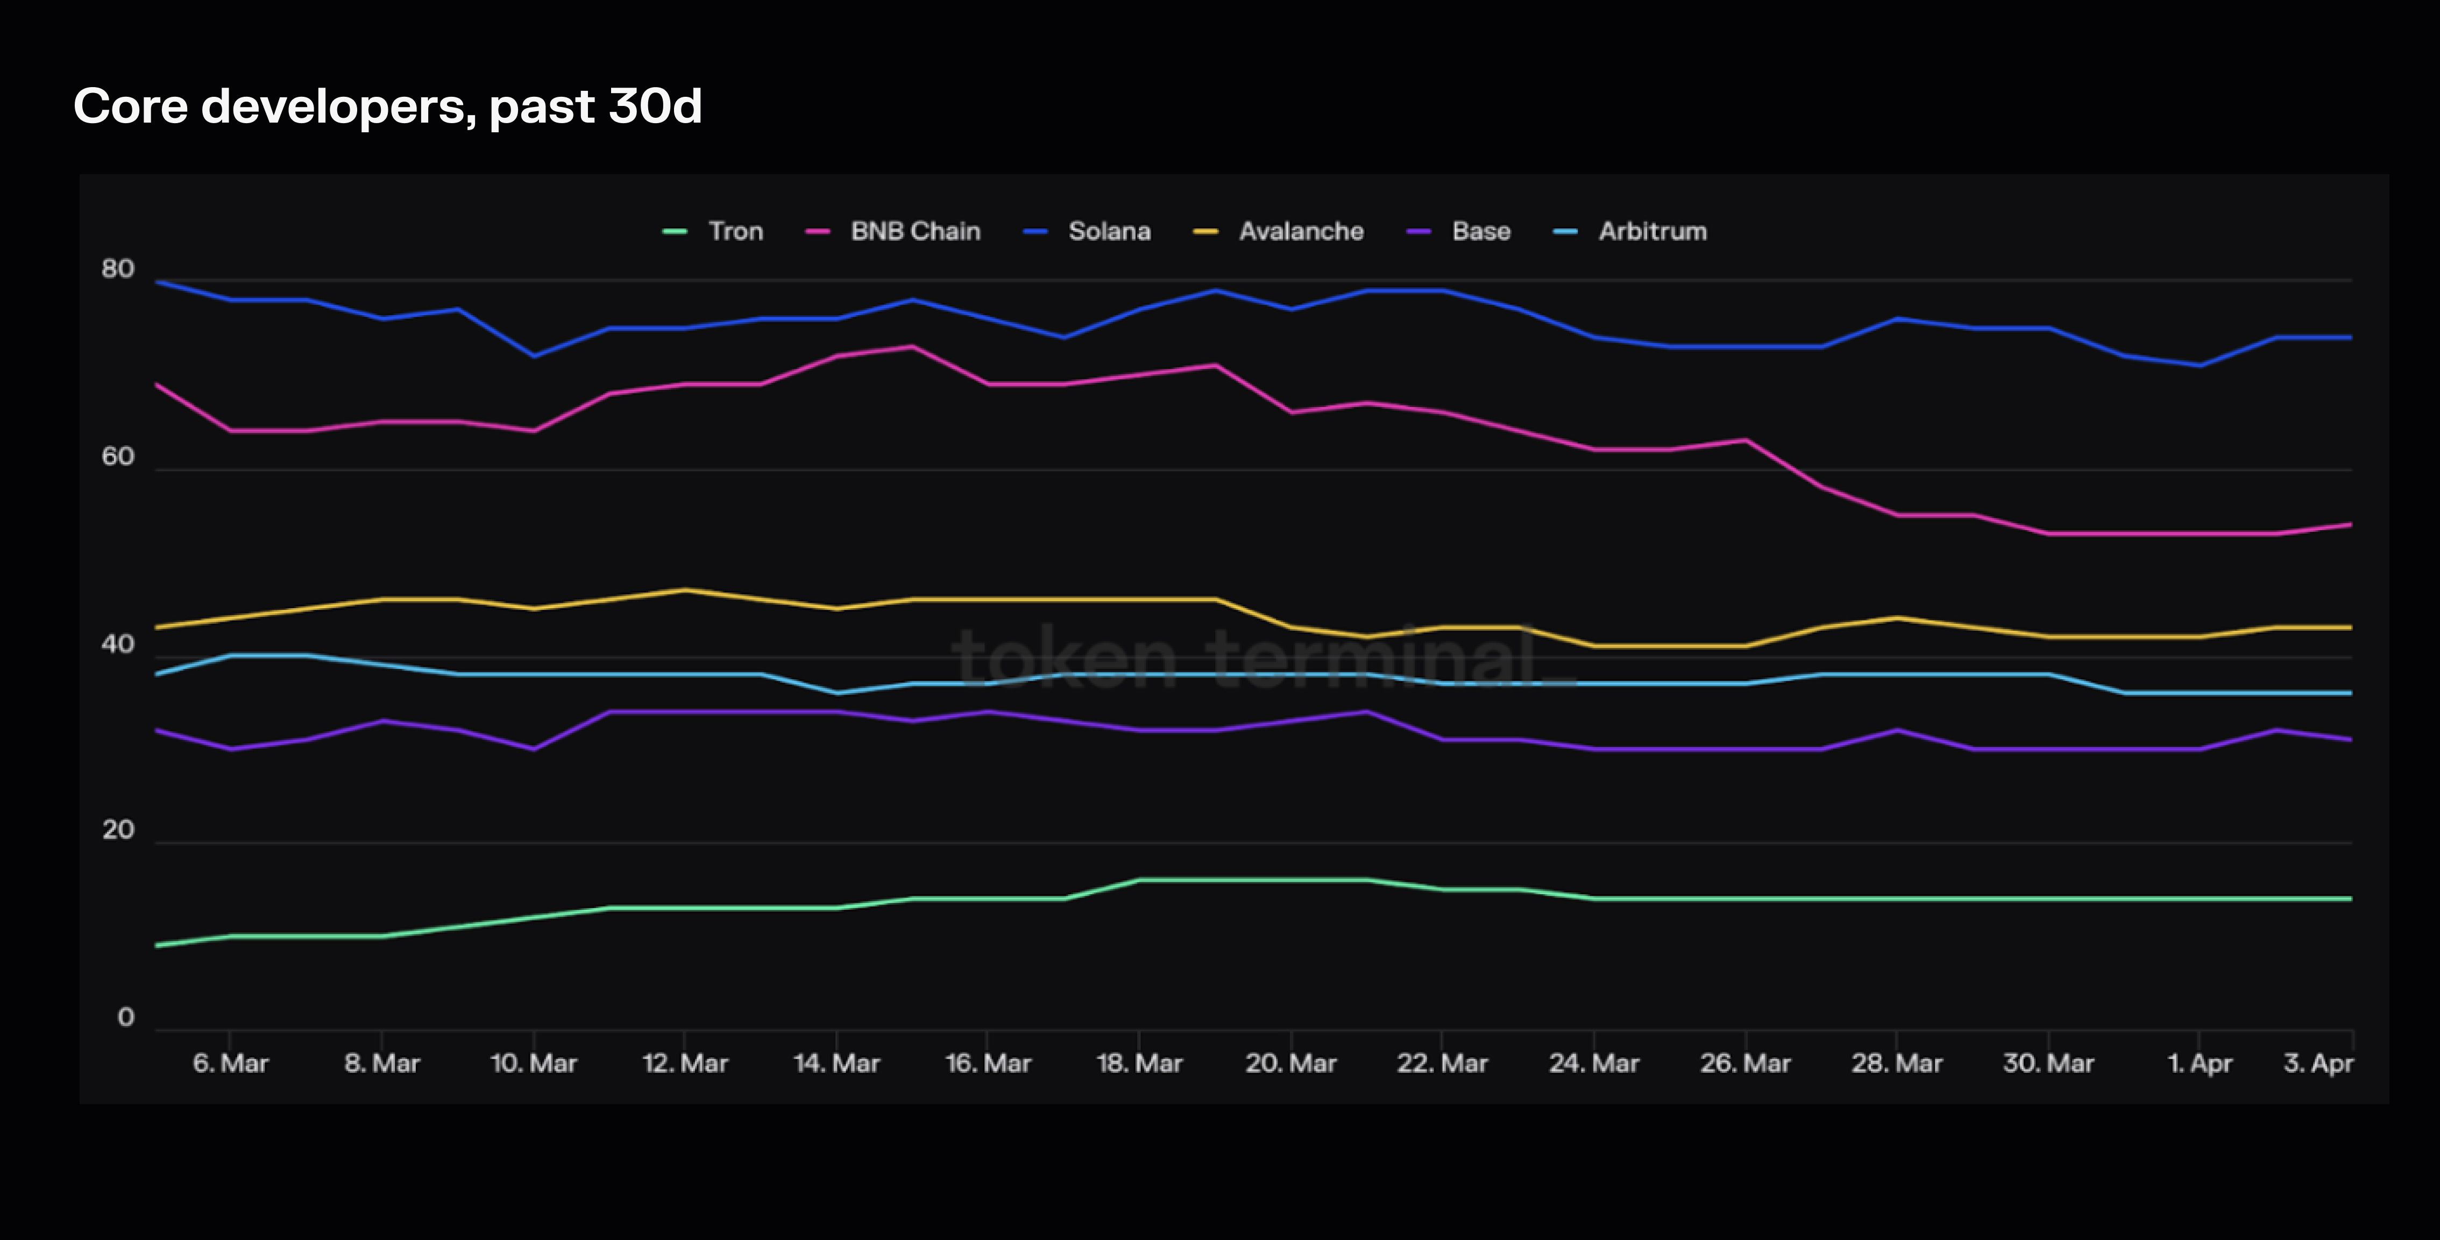
Task: Click the 6. Mar x-axis date label
Action: 230,1064
